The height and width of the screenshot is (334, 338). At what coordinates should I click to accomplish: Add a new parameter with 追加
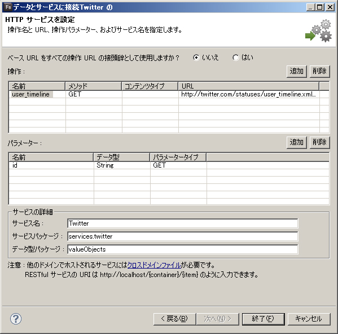coord(297,142)
